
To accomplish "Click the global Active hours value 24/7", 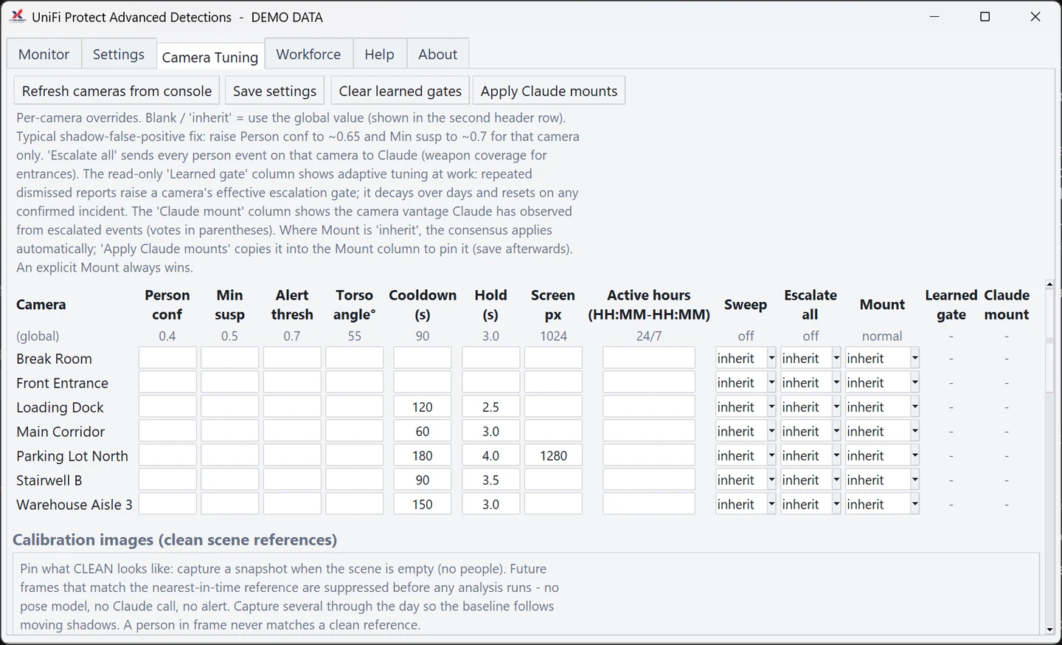I will (x=649, y=336).
